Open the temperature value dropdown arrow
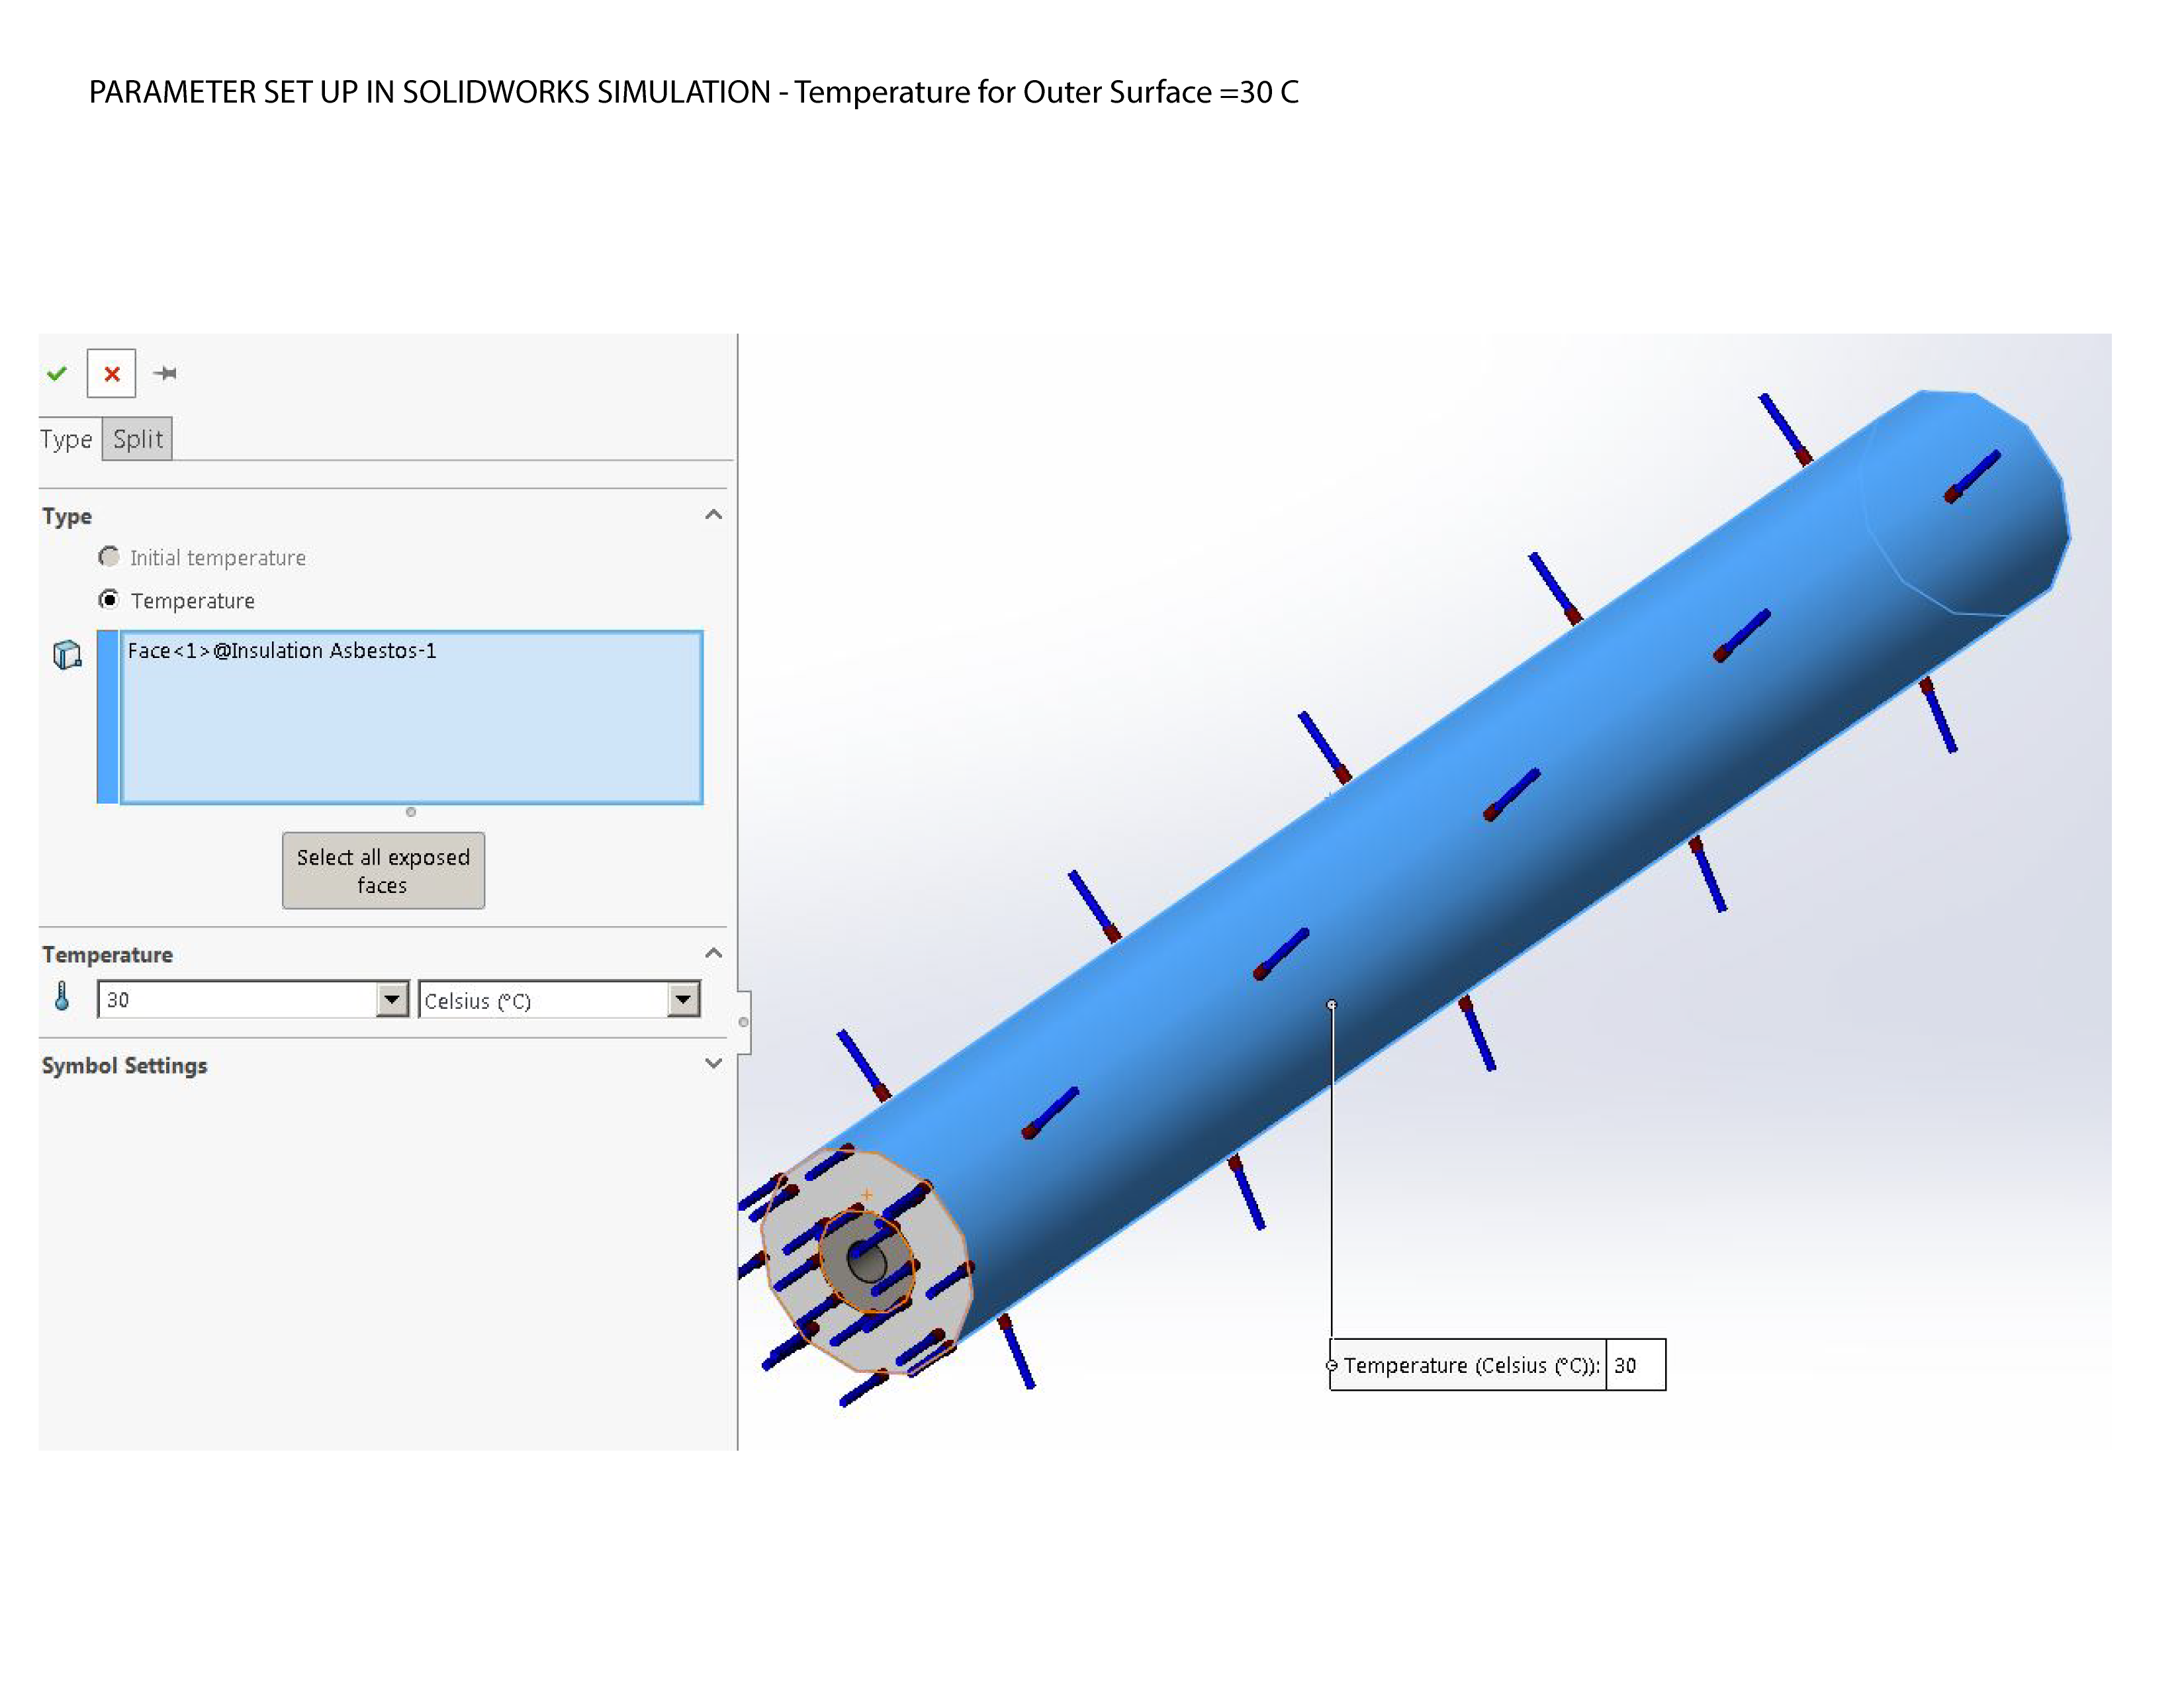2184x1688 pixels. pyautogui.click(x=392, y=999)
